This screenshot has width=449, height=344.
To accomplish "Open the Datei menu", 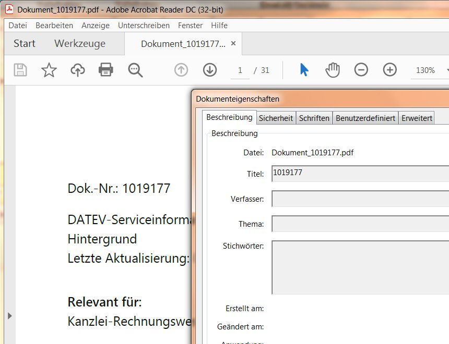I will [x=18, y=25].
